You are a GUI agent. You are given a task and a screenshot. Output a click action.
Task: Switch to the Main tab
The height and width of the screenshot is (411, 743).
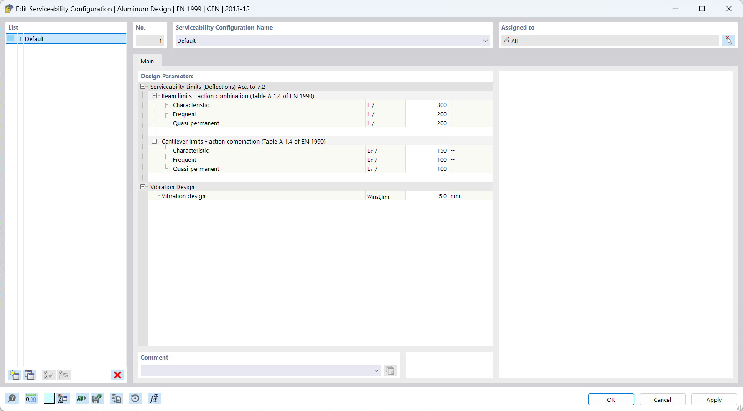pos(147,61)
